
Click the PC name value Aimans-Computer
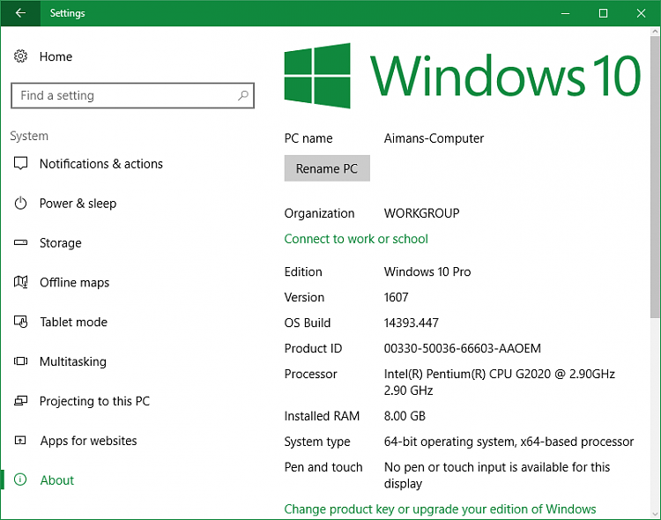(x=434, y=138)
